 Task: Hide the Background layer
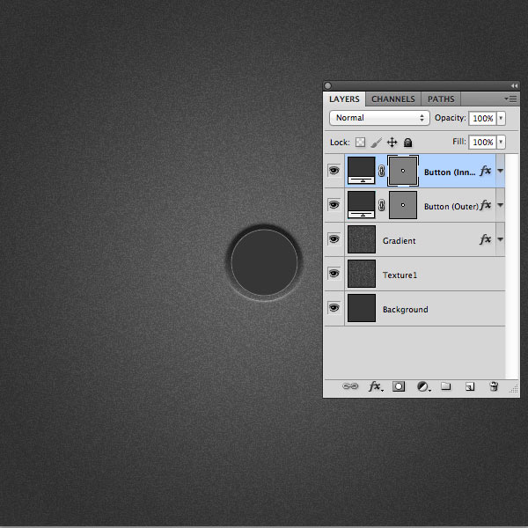pyautogui.click(x=334, y=308)
